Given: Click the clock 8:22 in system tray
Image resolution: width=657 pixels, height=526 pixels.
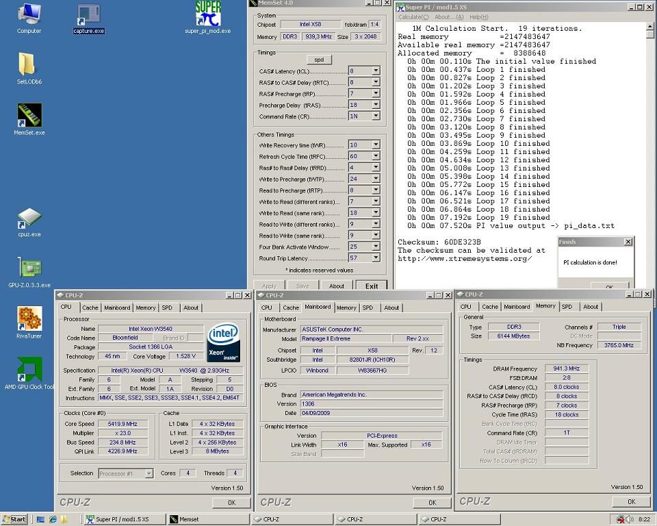Looking at the screenshot, I should pos(644,519).
